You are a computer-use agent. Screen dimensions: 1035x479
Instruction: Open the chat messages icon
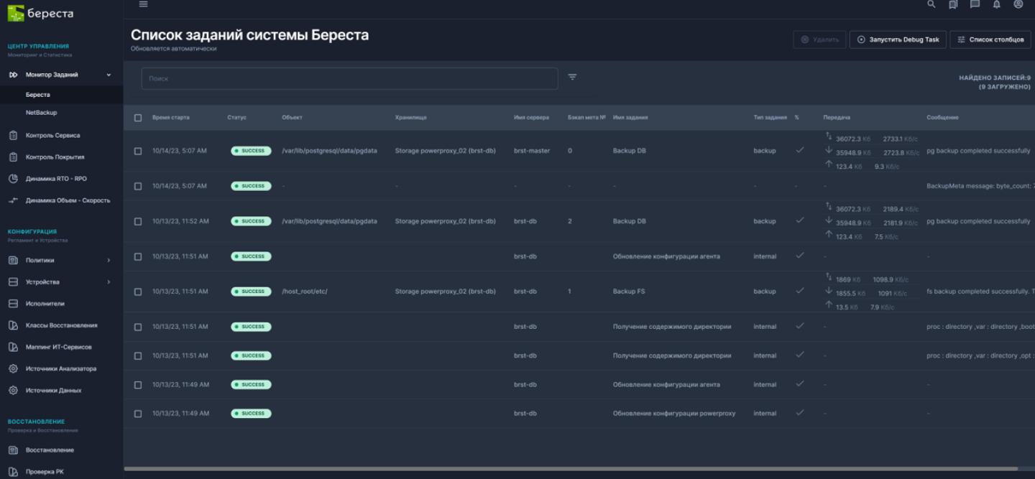[975, 4]
